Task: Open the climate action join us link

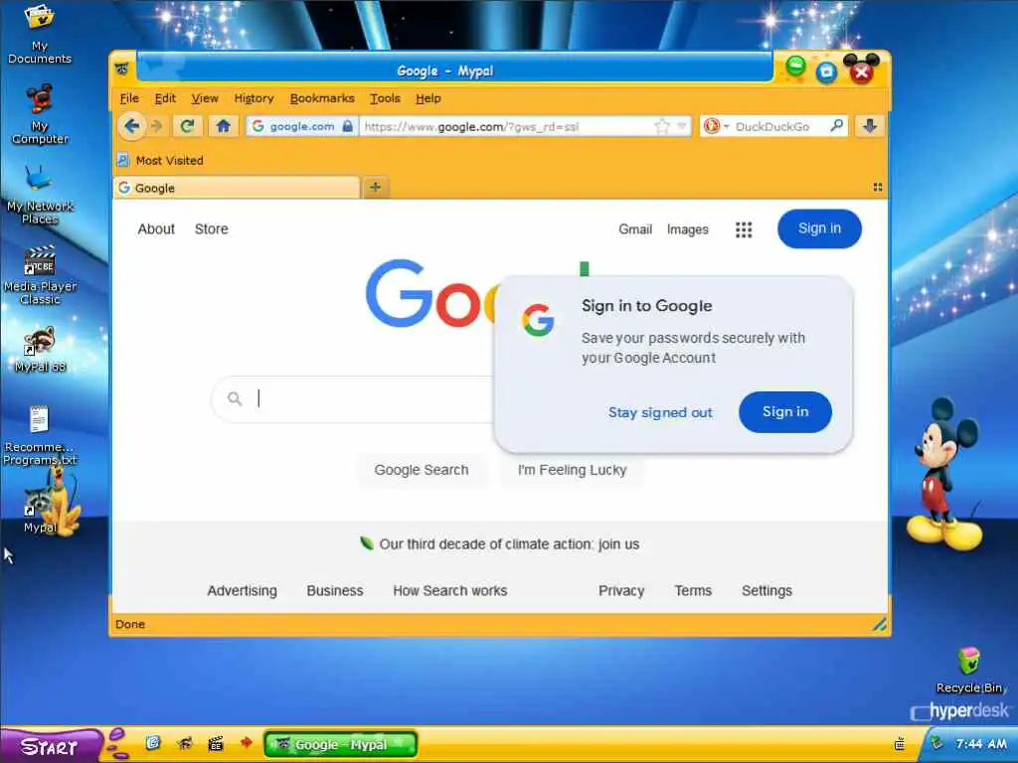Action: pos(509,543)
